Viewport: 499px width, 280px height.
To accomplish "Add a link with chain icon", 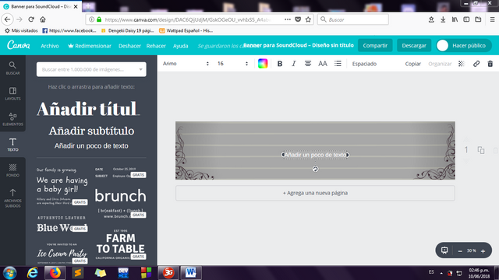I will (x=476, y=64).
